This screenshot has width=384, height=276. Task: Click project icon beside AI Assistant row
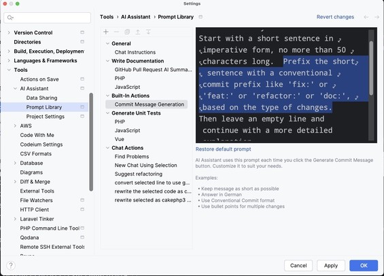(82, 88)
